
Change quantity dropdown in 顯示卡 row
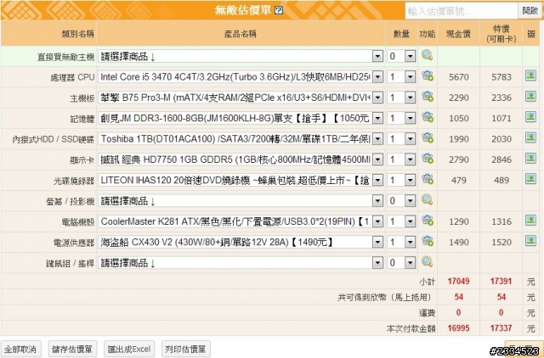coord(401,159)
